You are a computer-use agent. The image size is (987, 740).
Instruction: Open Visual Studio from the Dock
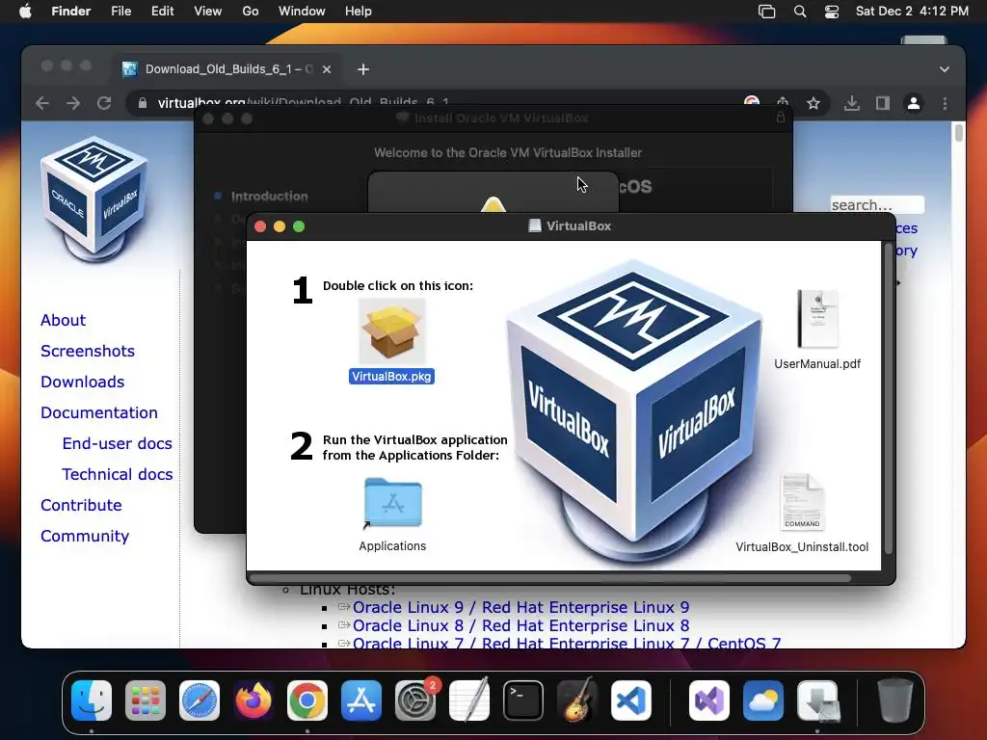(x=709, y=700)
